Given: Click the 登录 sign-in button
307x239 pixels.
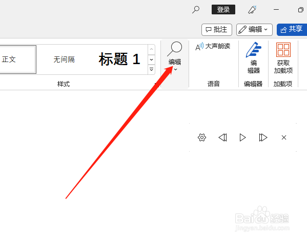Looking at the screenshot, I should pos(223,9).
